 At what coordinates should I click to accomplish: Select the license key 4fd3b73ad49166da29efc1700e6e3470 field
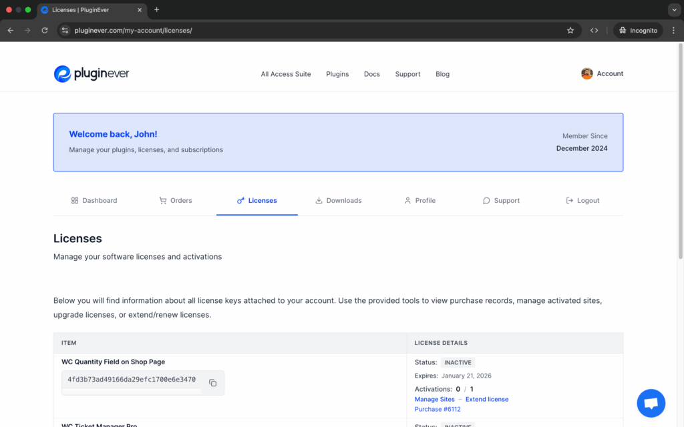tap(132, 380)
